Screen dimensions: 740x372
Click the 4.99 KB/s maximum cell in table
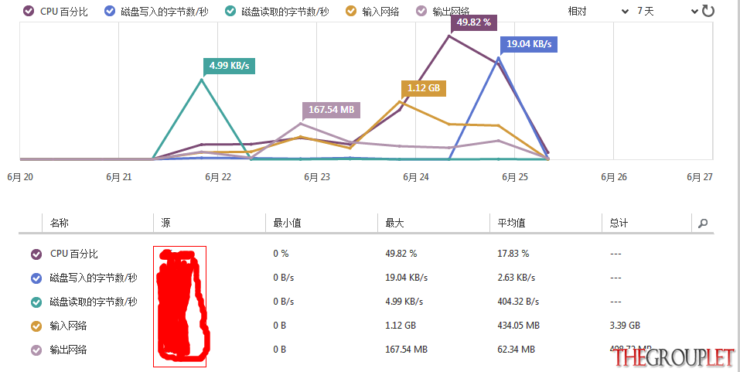pos(404,302)
